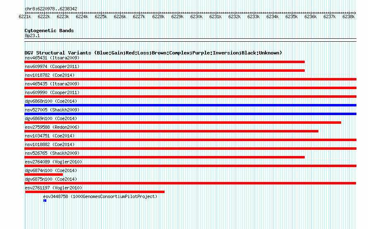
Task: Click the 6234k ruler label
Action: [x=272, y=17]
